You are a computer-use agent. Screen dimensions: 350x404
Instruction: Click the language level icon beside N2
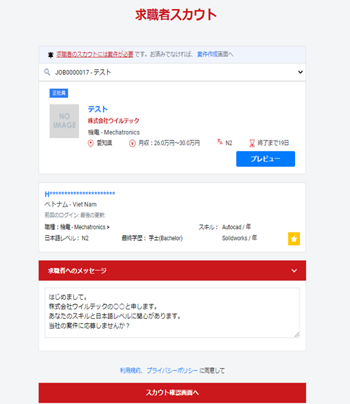pos(220,142)
